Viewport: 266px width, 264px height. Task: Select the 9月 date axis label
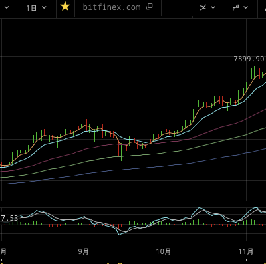pyautogui.click(x=84, y=251)
